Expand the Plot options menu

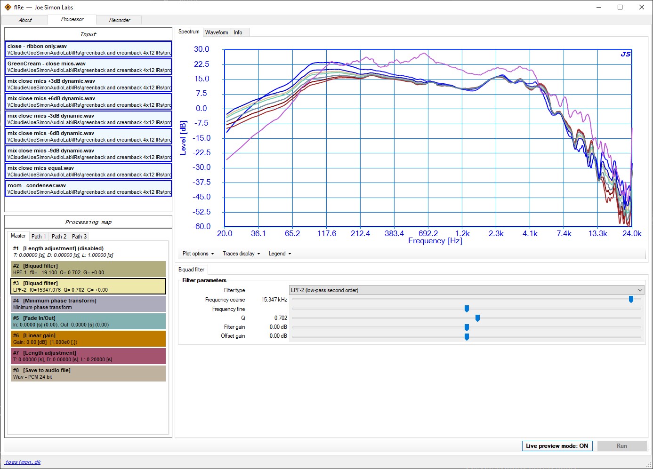pyautogui.click(x=198, y=254)
